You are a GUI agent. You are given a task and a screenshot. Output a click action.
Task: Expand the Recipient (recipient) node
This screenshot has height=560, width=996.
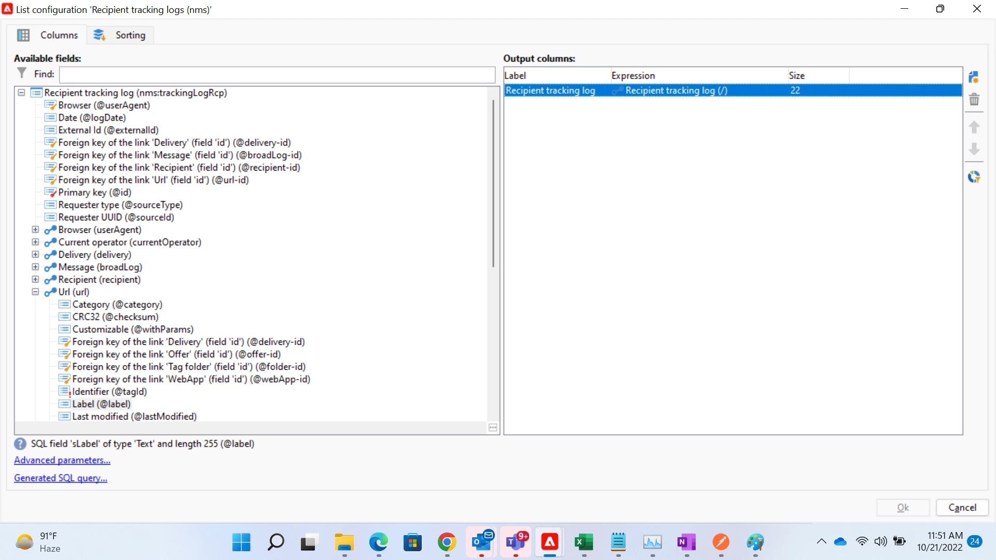pyautogui.click(x=35, y=279)
